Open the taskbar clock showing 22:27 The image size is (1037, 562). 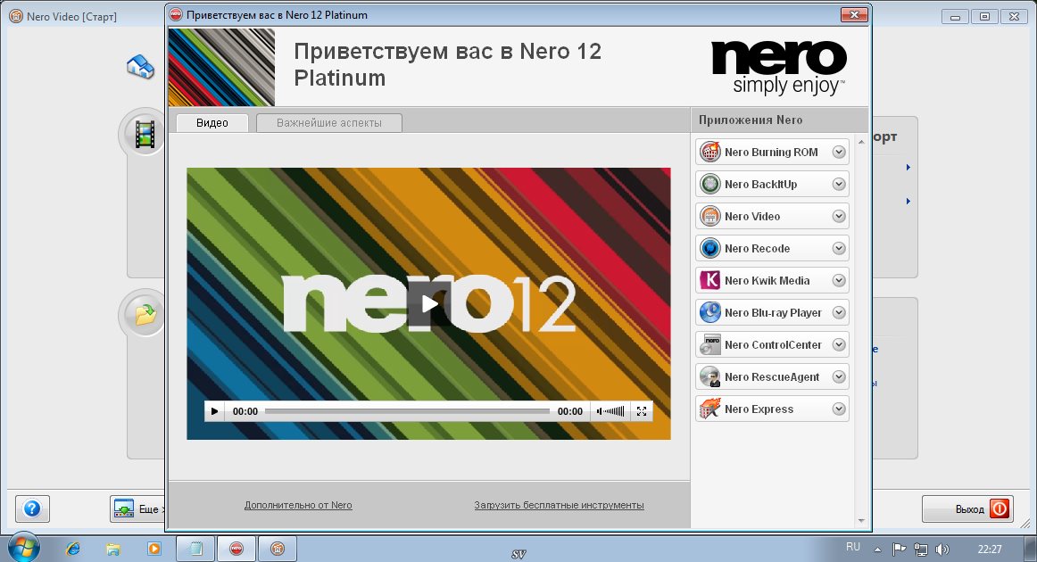(990, 549)
